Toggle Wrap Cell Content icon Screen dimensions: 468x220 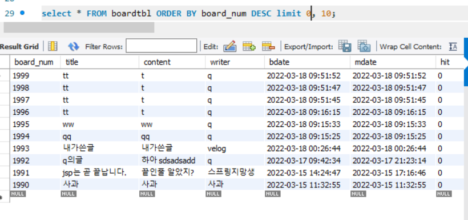[x=453, y=47]
